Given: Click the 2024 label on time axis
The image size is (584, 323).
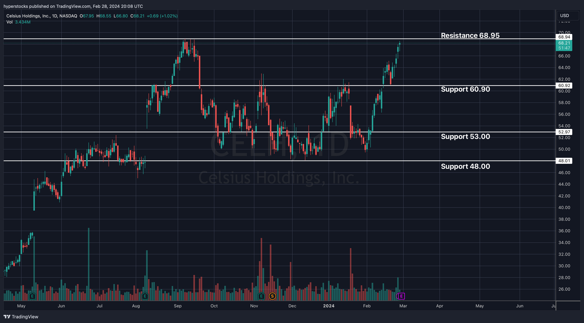Looking at the screenshot, I should [328, 306].
